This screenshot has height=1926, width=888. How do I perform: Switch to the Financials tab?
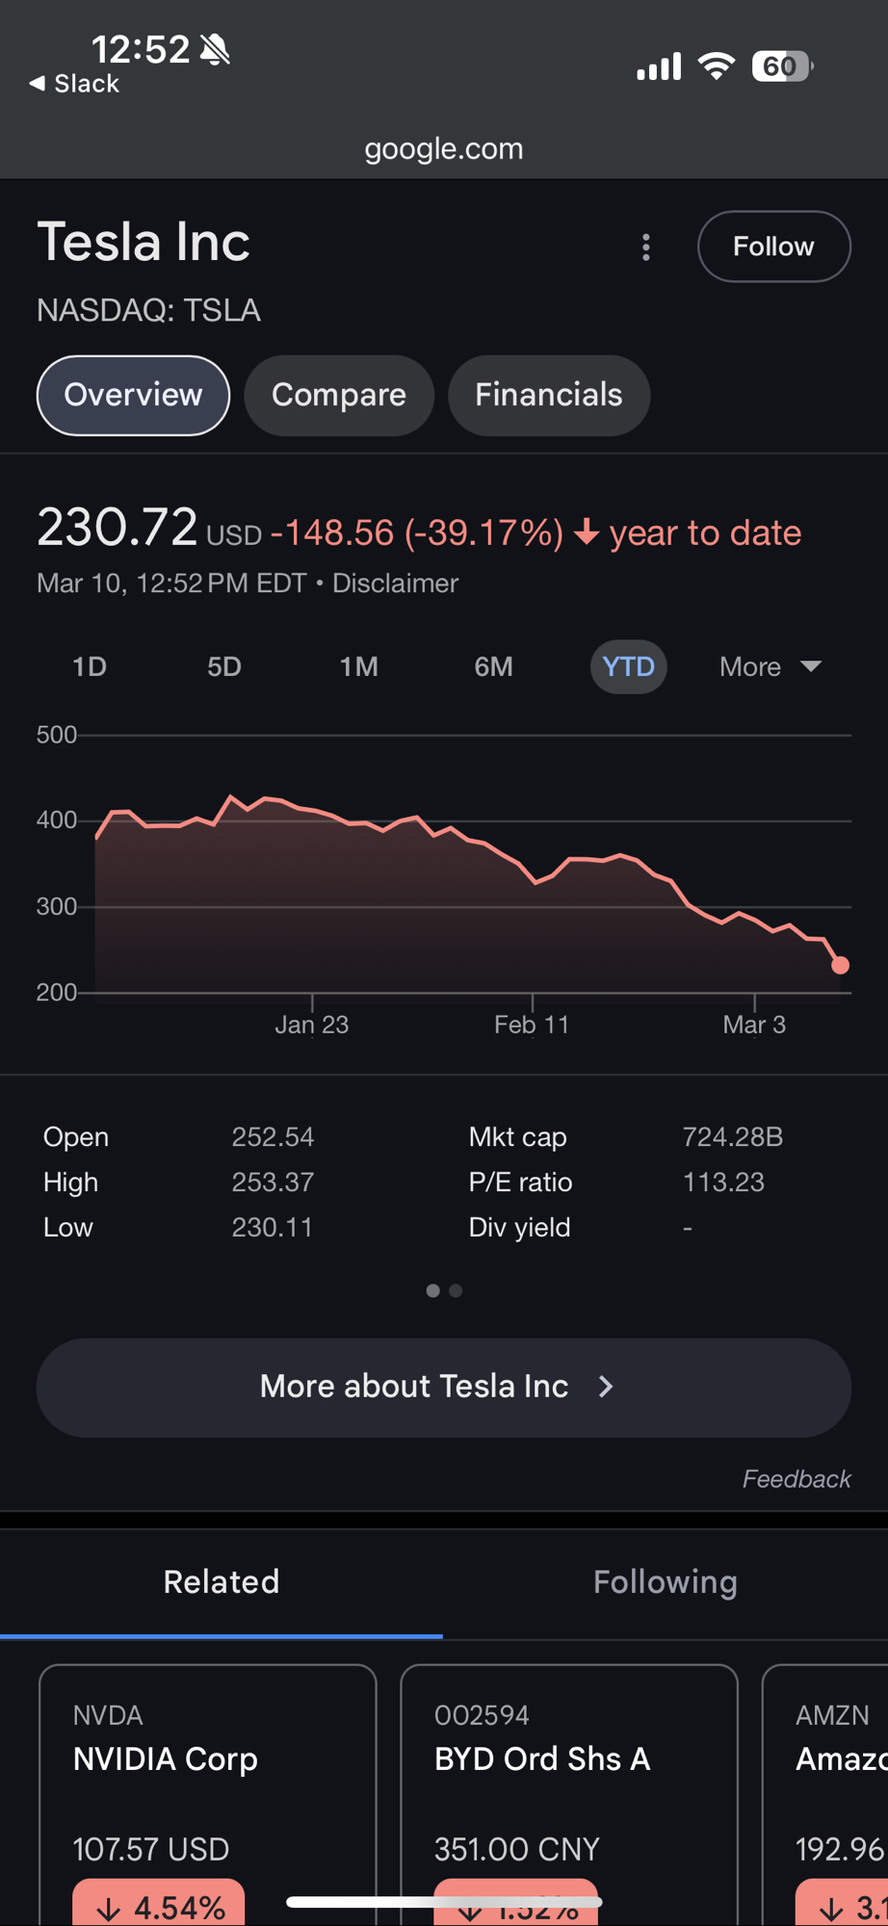coord(548,395)
